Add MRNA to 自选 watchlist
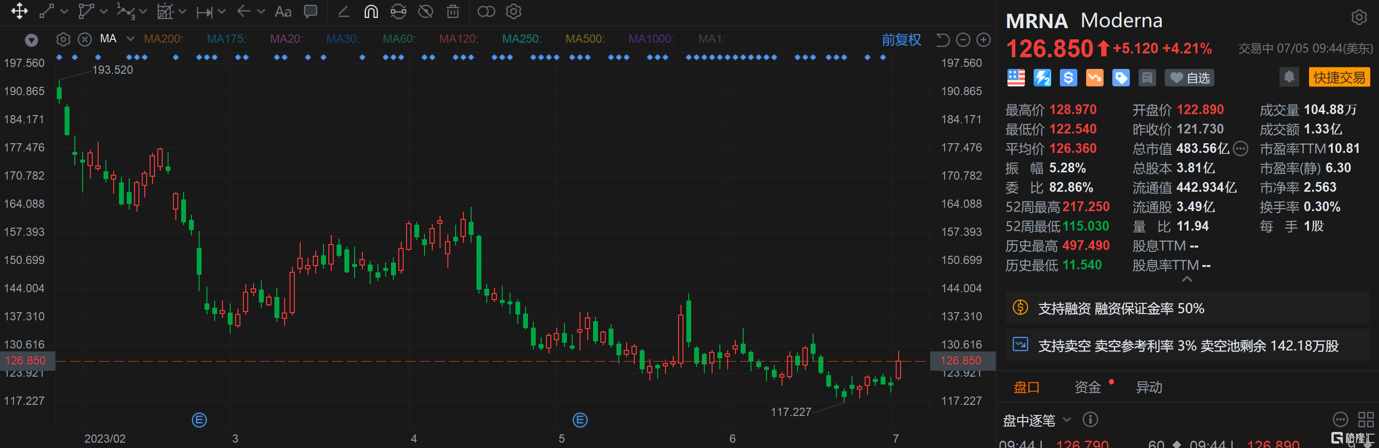This screenshot has height=448, width=1379. (x=1190, y=77)
